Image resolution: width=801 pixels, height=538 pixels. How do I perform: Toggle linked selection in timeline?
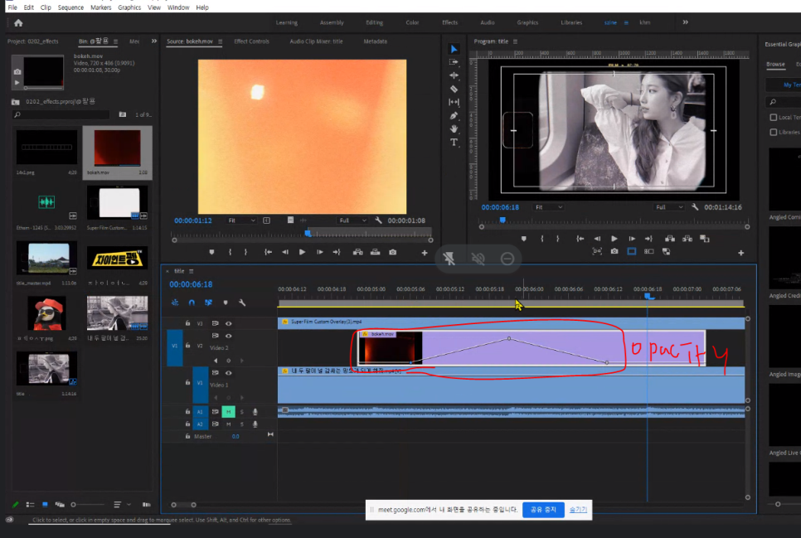click(208, 303)
